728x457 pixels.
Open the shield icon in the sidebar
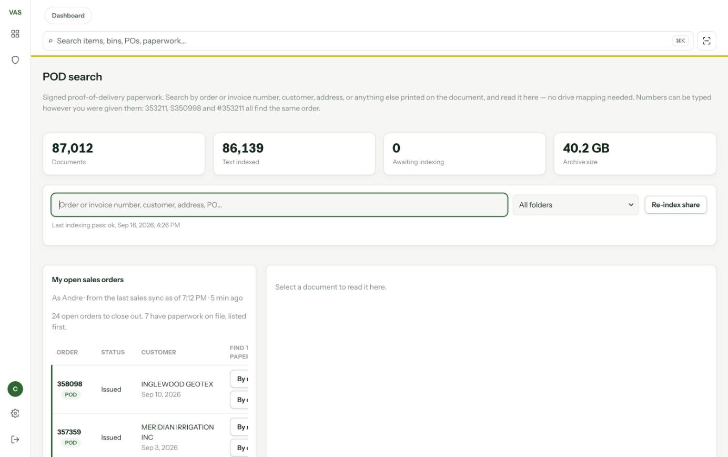[15, 60]
